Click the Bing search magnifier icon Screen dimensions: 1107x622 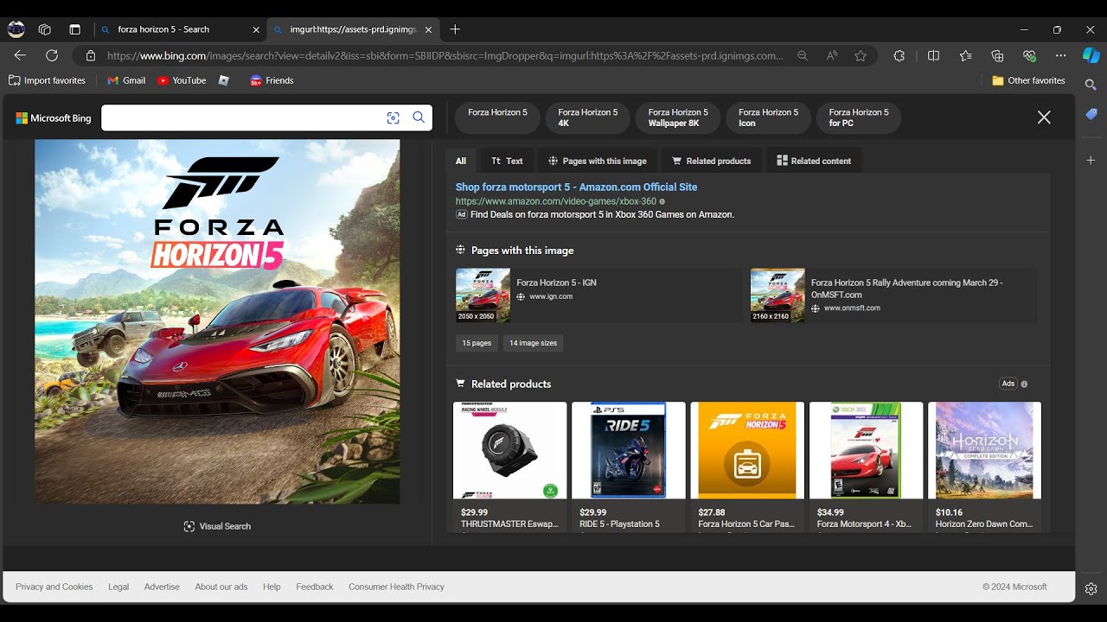point(419,117)
